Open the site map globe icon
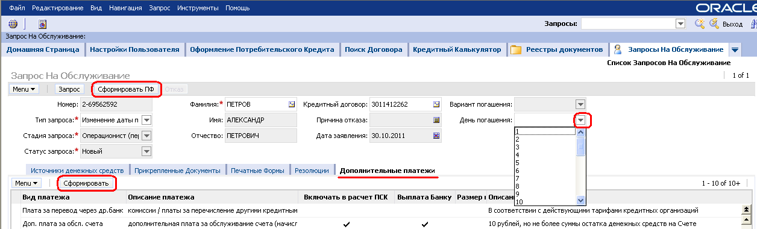The image size is (757, 229). pos(13,24)
